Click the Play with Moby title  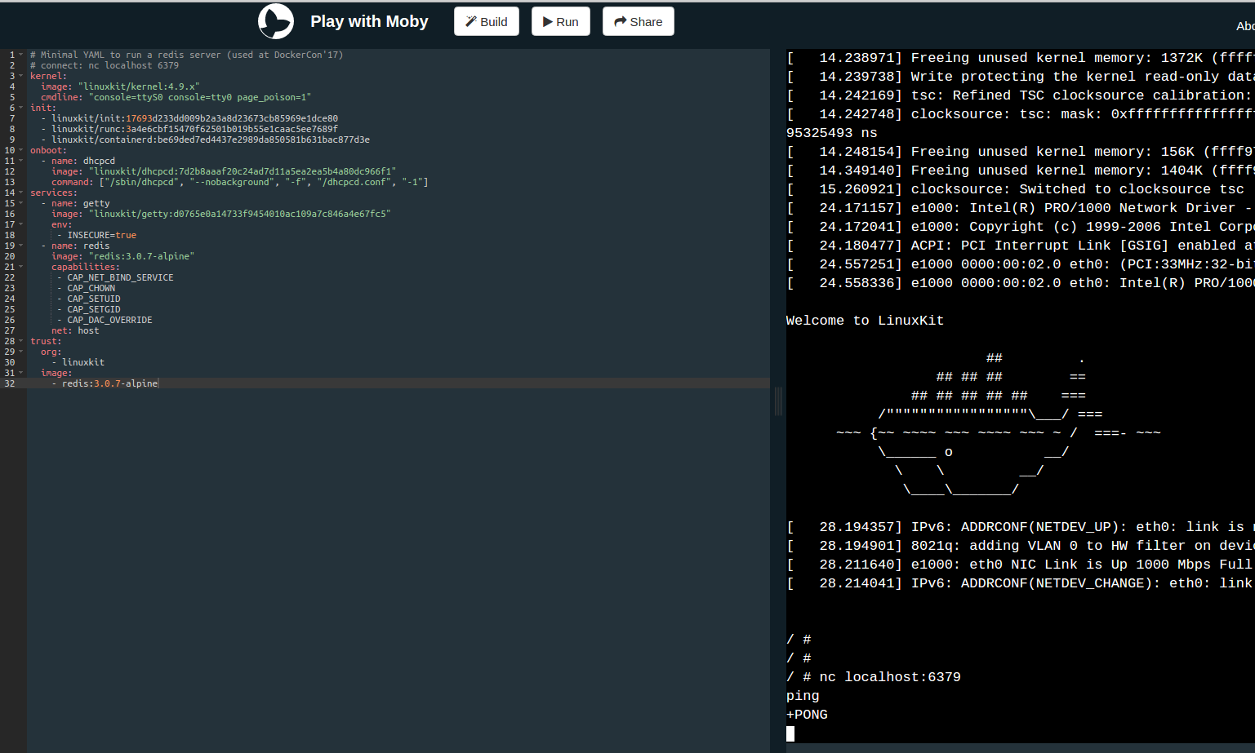(x=369, y=21)
